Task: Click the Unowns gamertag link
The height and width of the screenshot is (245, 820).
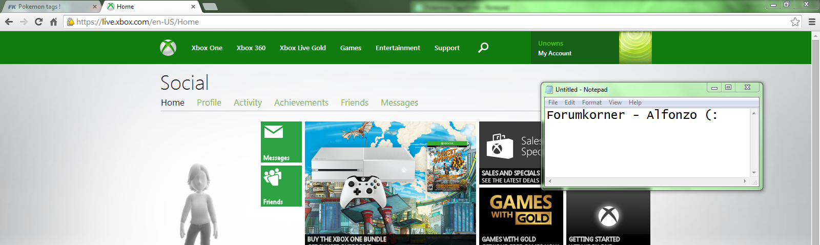Action: point(550,44)
